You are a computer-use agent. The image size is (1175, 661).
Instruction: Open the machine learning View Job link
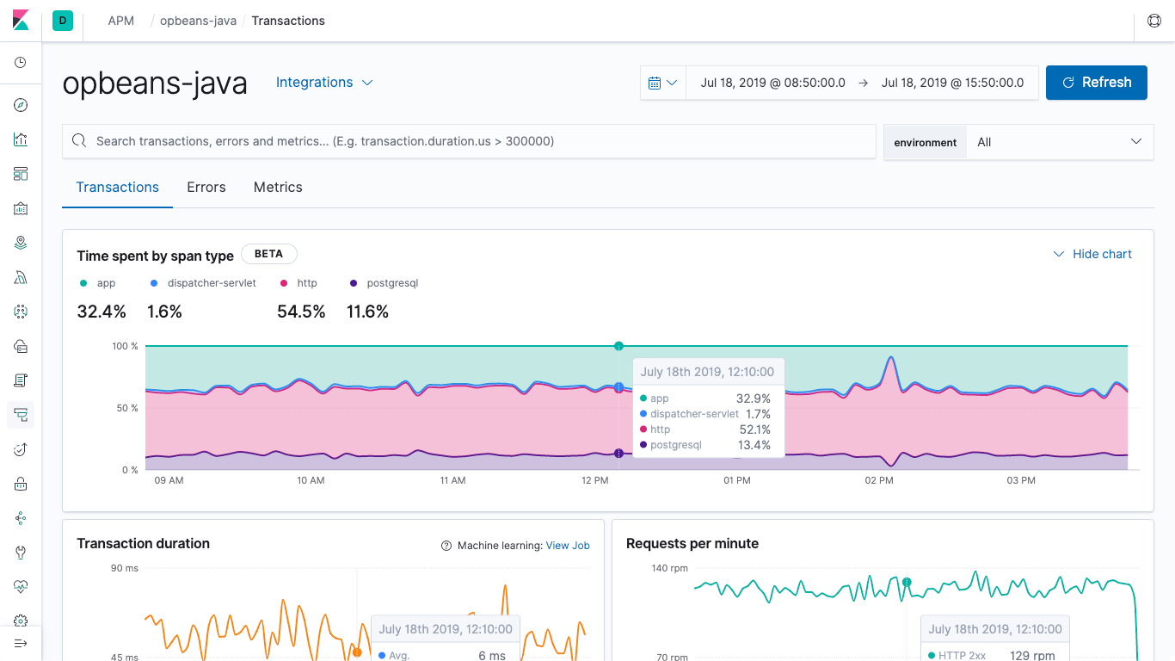(567, 545)
